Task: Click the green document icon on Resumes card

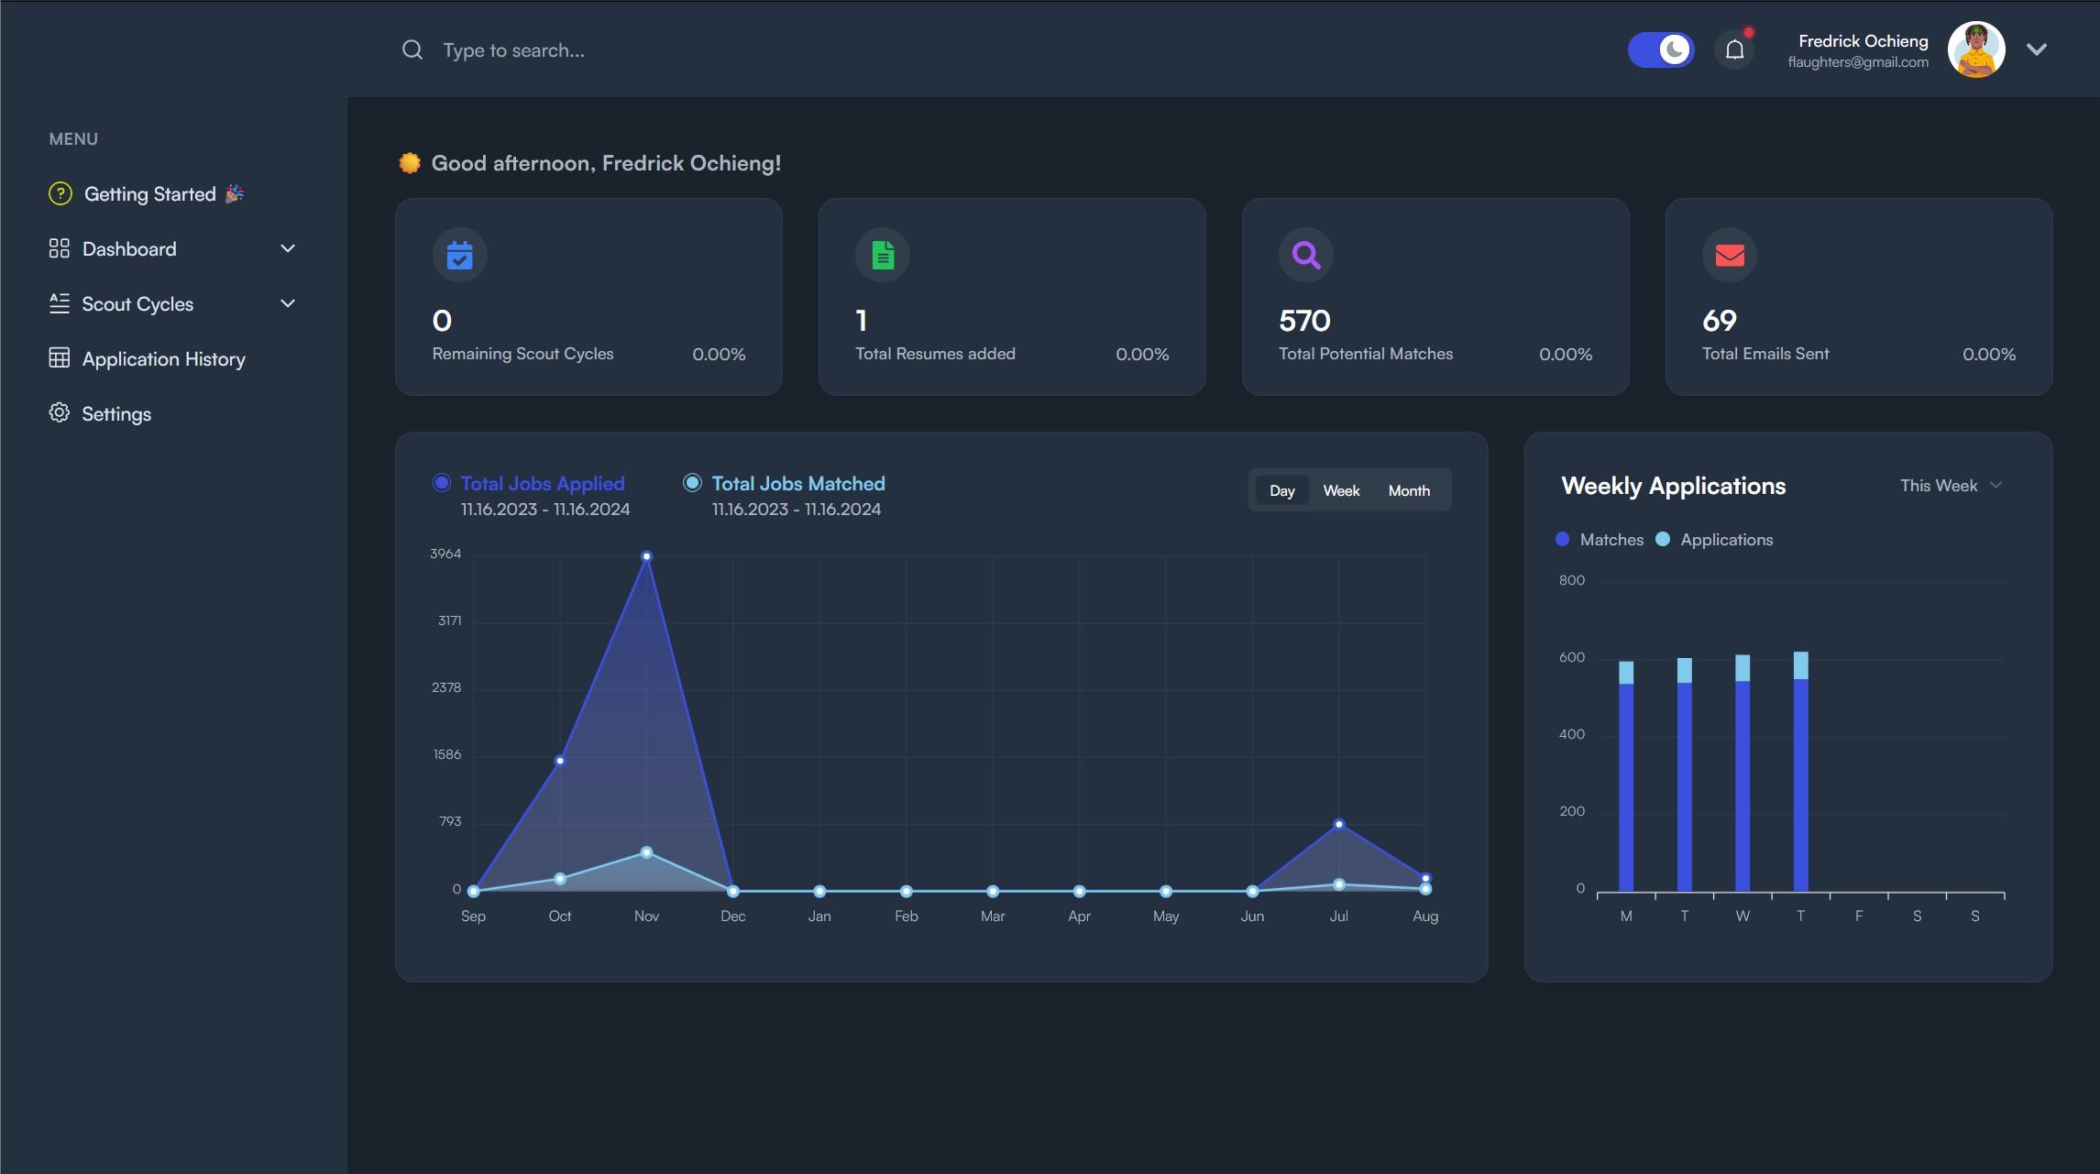Action: point(883,255)
